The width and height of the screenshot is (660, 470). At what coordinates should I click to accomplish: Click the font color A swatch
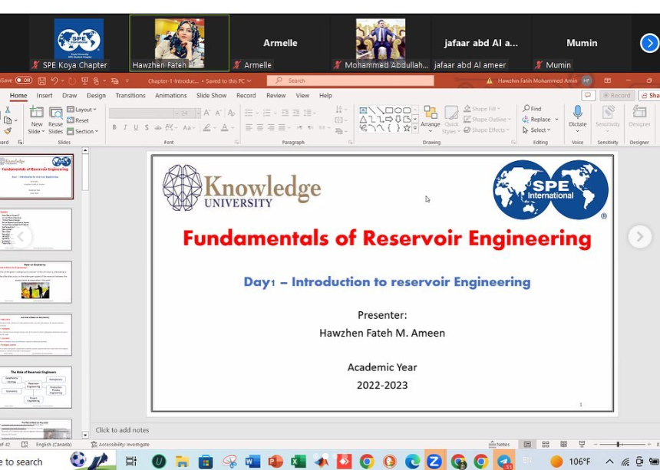click(x=225, y=127)
